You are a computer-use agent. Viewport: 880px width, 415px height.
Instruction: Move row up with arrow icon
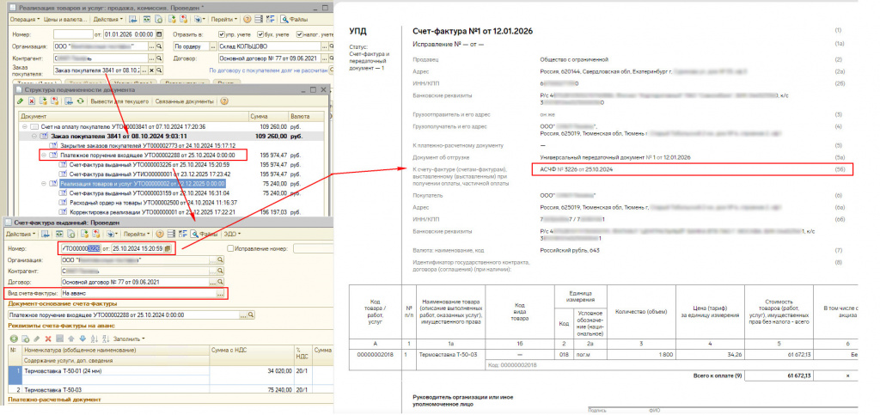[x=71, y=339]
